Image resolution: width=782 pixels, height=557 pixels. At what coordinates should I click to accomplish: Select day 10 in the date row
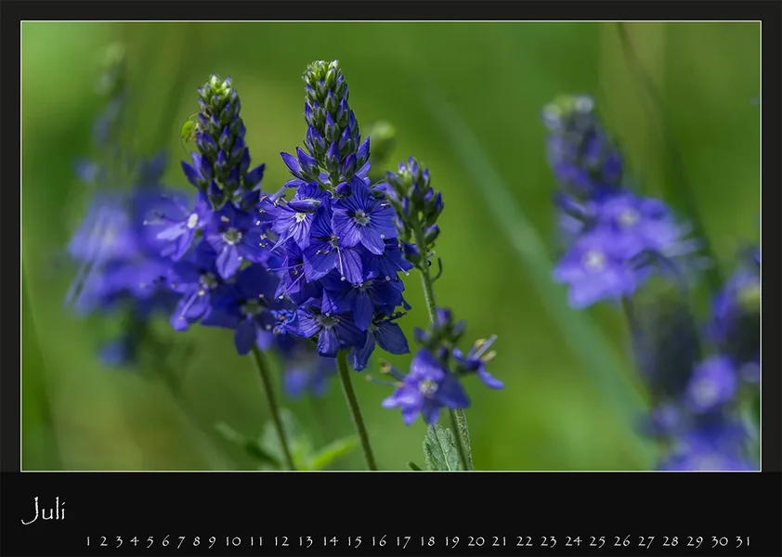232,541
